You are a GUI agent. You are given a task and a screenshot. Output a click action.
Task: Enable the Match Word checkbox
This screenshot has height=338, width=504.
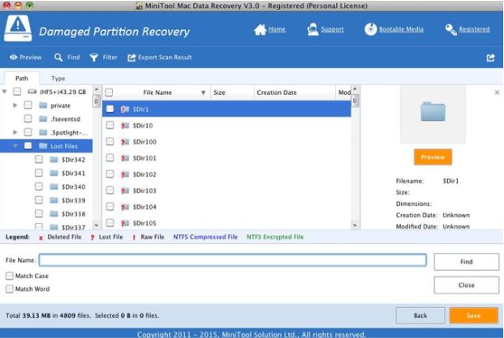click(10, 289)
